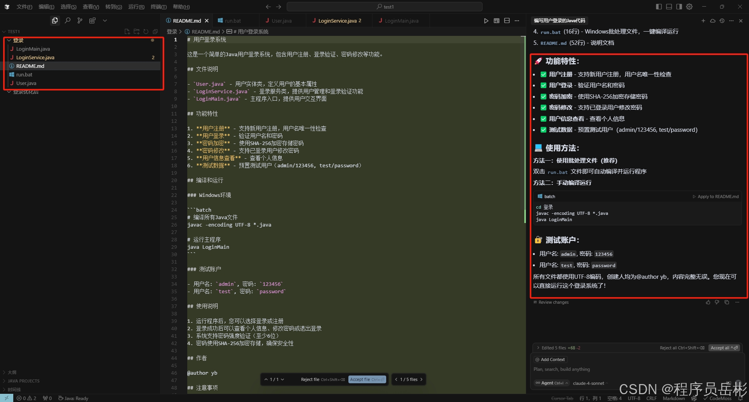
Task: Open Markdown preview icon
Action: pos(496,20)
